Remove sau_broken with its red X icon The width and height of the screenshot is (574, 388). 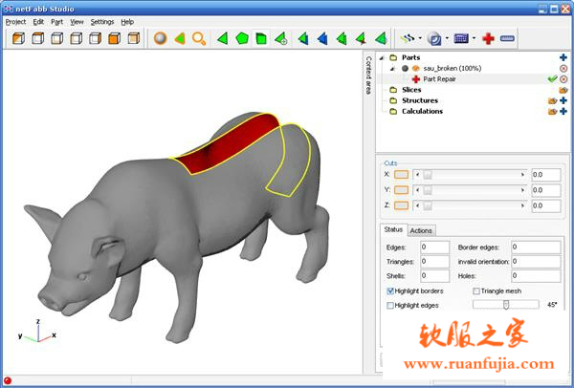tap(563, 69)
